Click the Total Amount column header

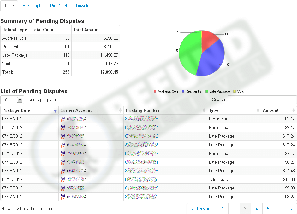(x=96, y=30)
